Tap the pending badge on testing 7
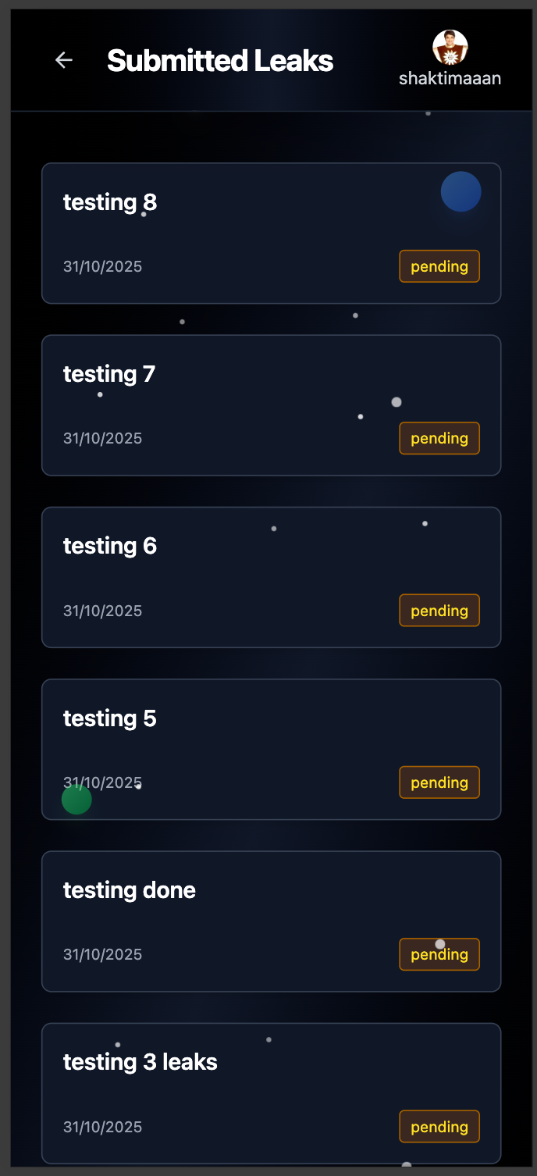 click(439, 438)
